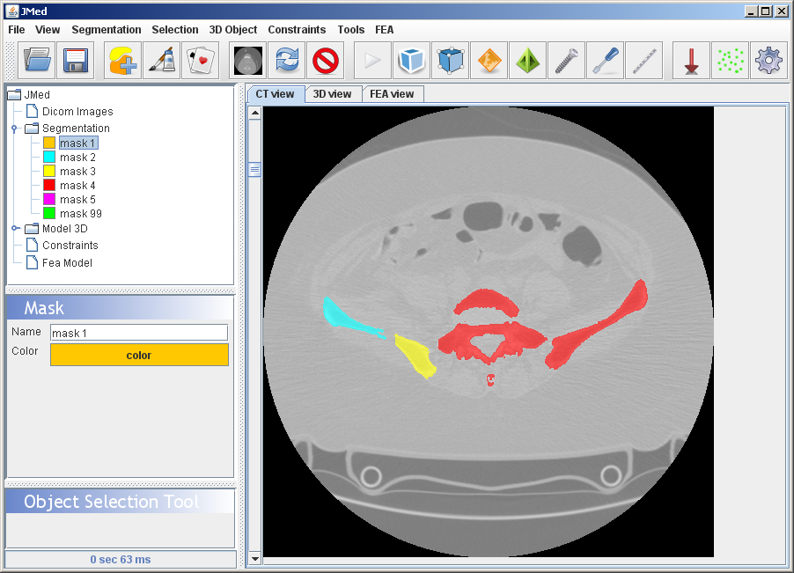The height and width of the screenshot is (573, 794).
Task: Switch to the 3D view tab
Action: pos(333,94)
